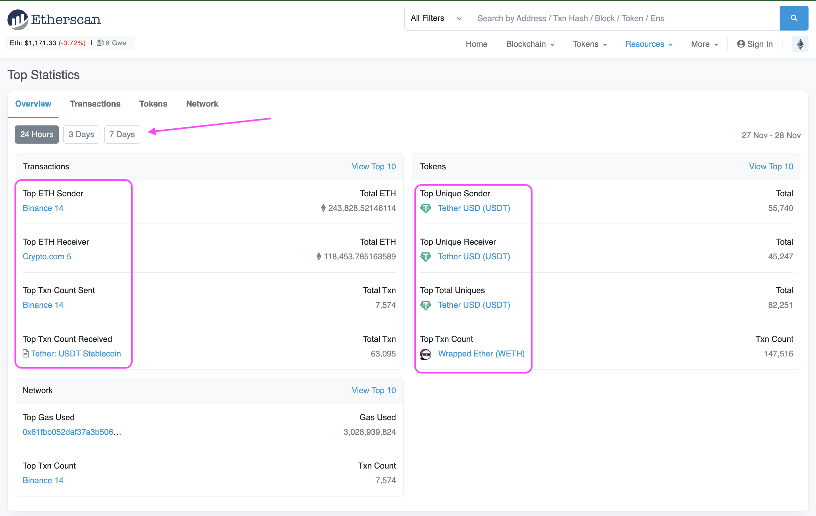816x516 pixels.
Task: Open Tether USD under Top Unique Receiver
Action: tap(474, 257)
